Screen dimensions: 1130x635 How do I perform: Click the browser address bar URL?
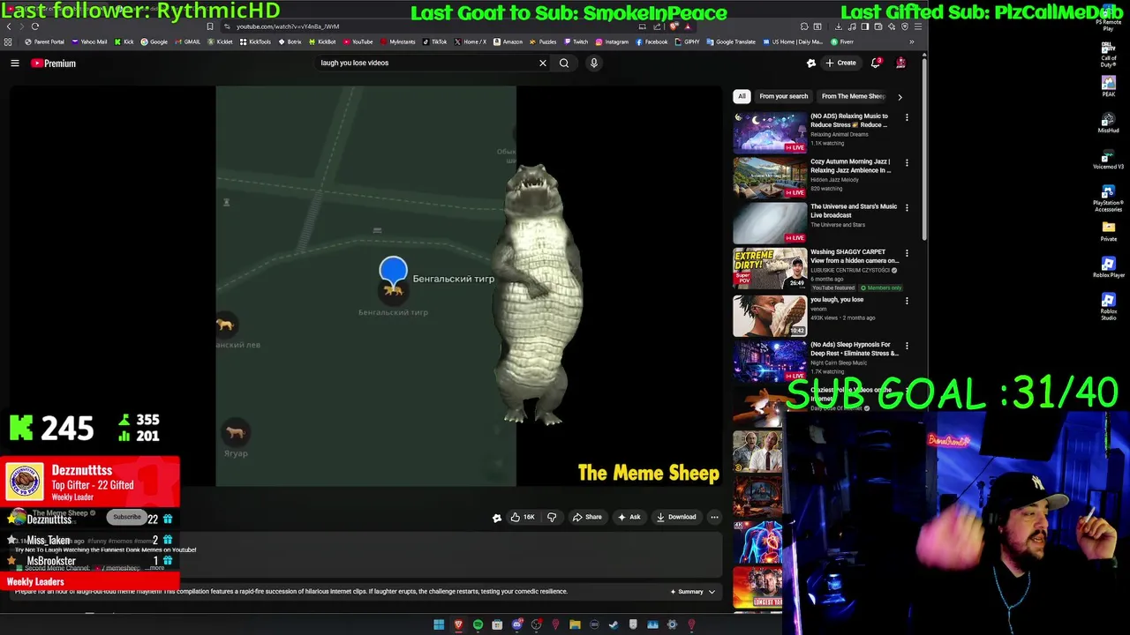tap(288, 26)
